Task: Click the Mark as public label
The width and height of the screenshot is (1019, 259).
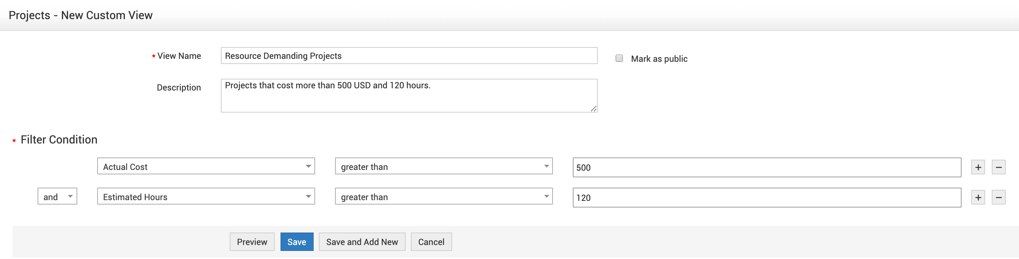Action: point(659,59)
